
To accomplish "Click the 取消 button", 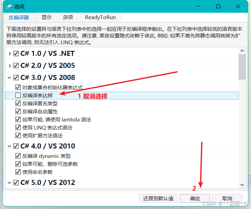I will pos(227,198).
